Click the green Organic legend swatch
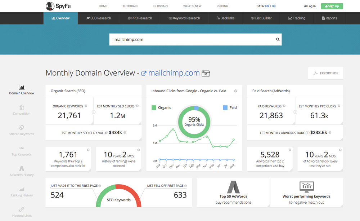The height and width of the screenshot is (221, 360). pos(154,107)
